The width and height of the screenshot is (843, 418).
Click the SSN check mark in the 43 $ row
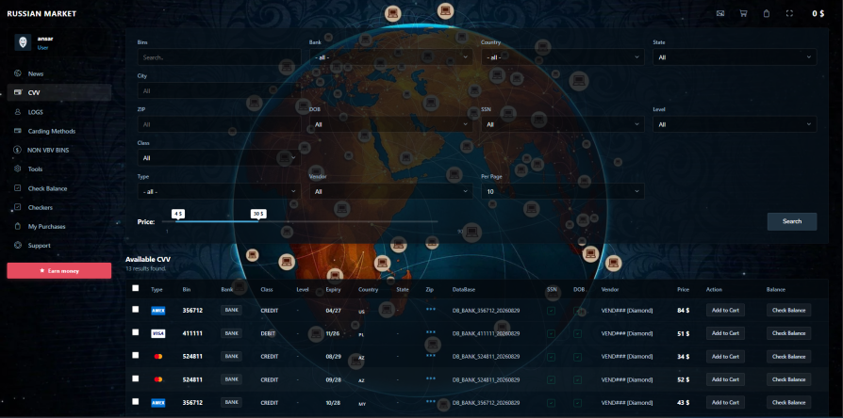pos(551,403)
